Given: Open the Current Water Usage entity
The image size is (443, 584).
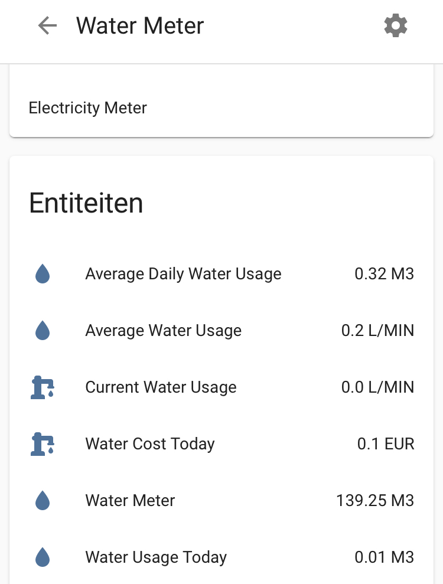Looking at the screenshot, I should [x=161, y=387].
